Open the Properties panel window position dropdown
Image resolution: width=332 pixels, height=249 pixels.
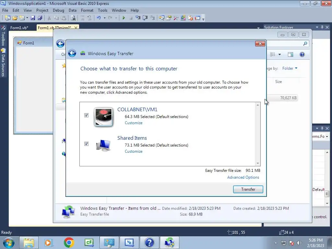click(x=317, y=128)
